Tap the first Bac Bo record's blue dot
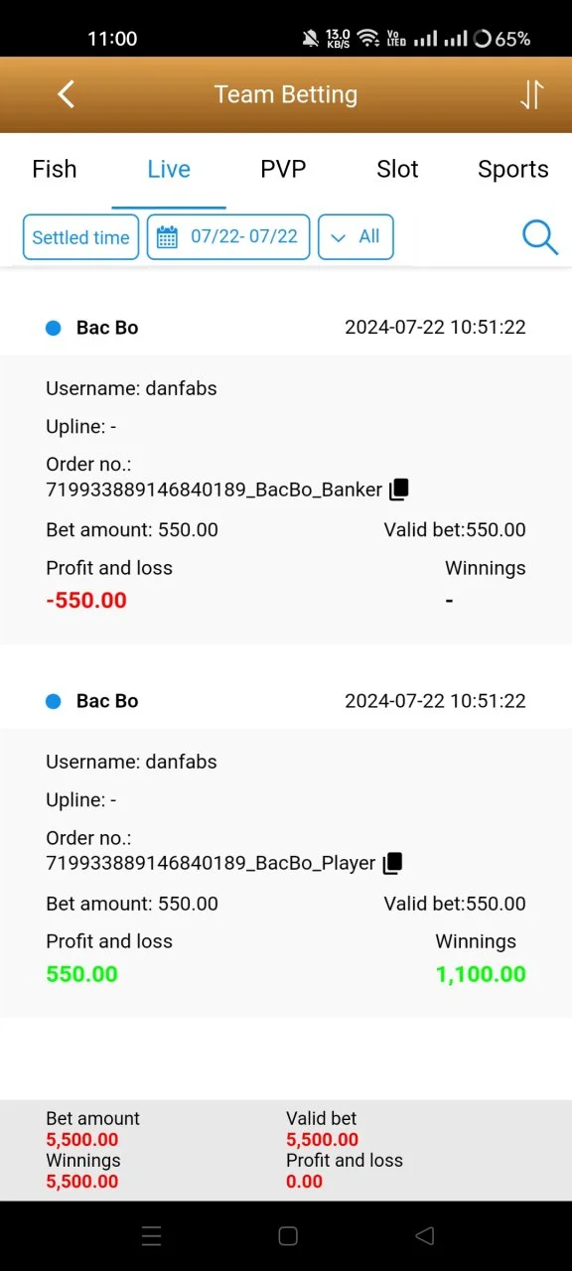The width and height of the screenshot is (572, 1271). [54, 328]
